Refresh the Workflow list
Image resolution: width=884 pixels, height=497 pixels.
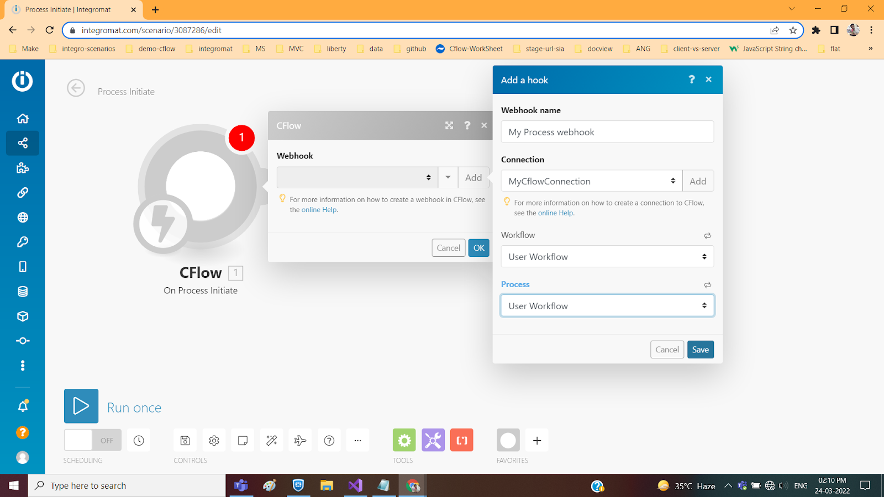pos(708,236)
